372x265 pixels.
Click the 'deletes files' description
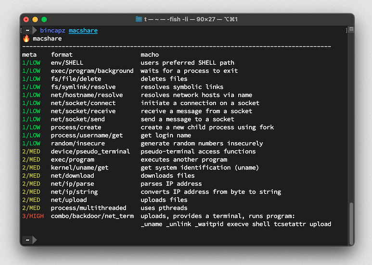tap(164, 79)
